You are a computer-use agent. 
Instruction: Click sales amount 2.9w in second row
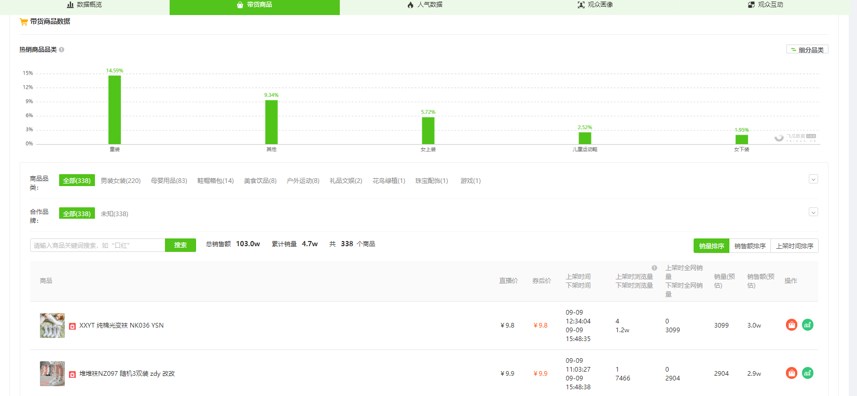coord(754,374)
